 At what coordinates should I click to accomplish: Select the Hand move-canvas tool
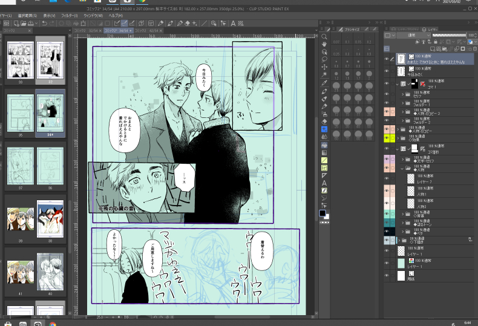[x=324, y=44]
